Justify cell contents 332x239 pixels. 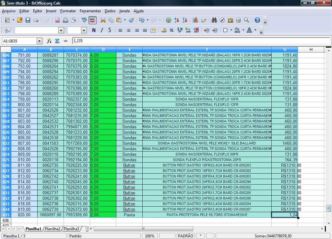(x=145, y=30)
